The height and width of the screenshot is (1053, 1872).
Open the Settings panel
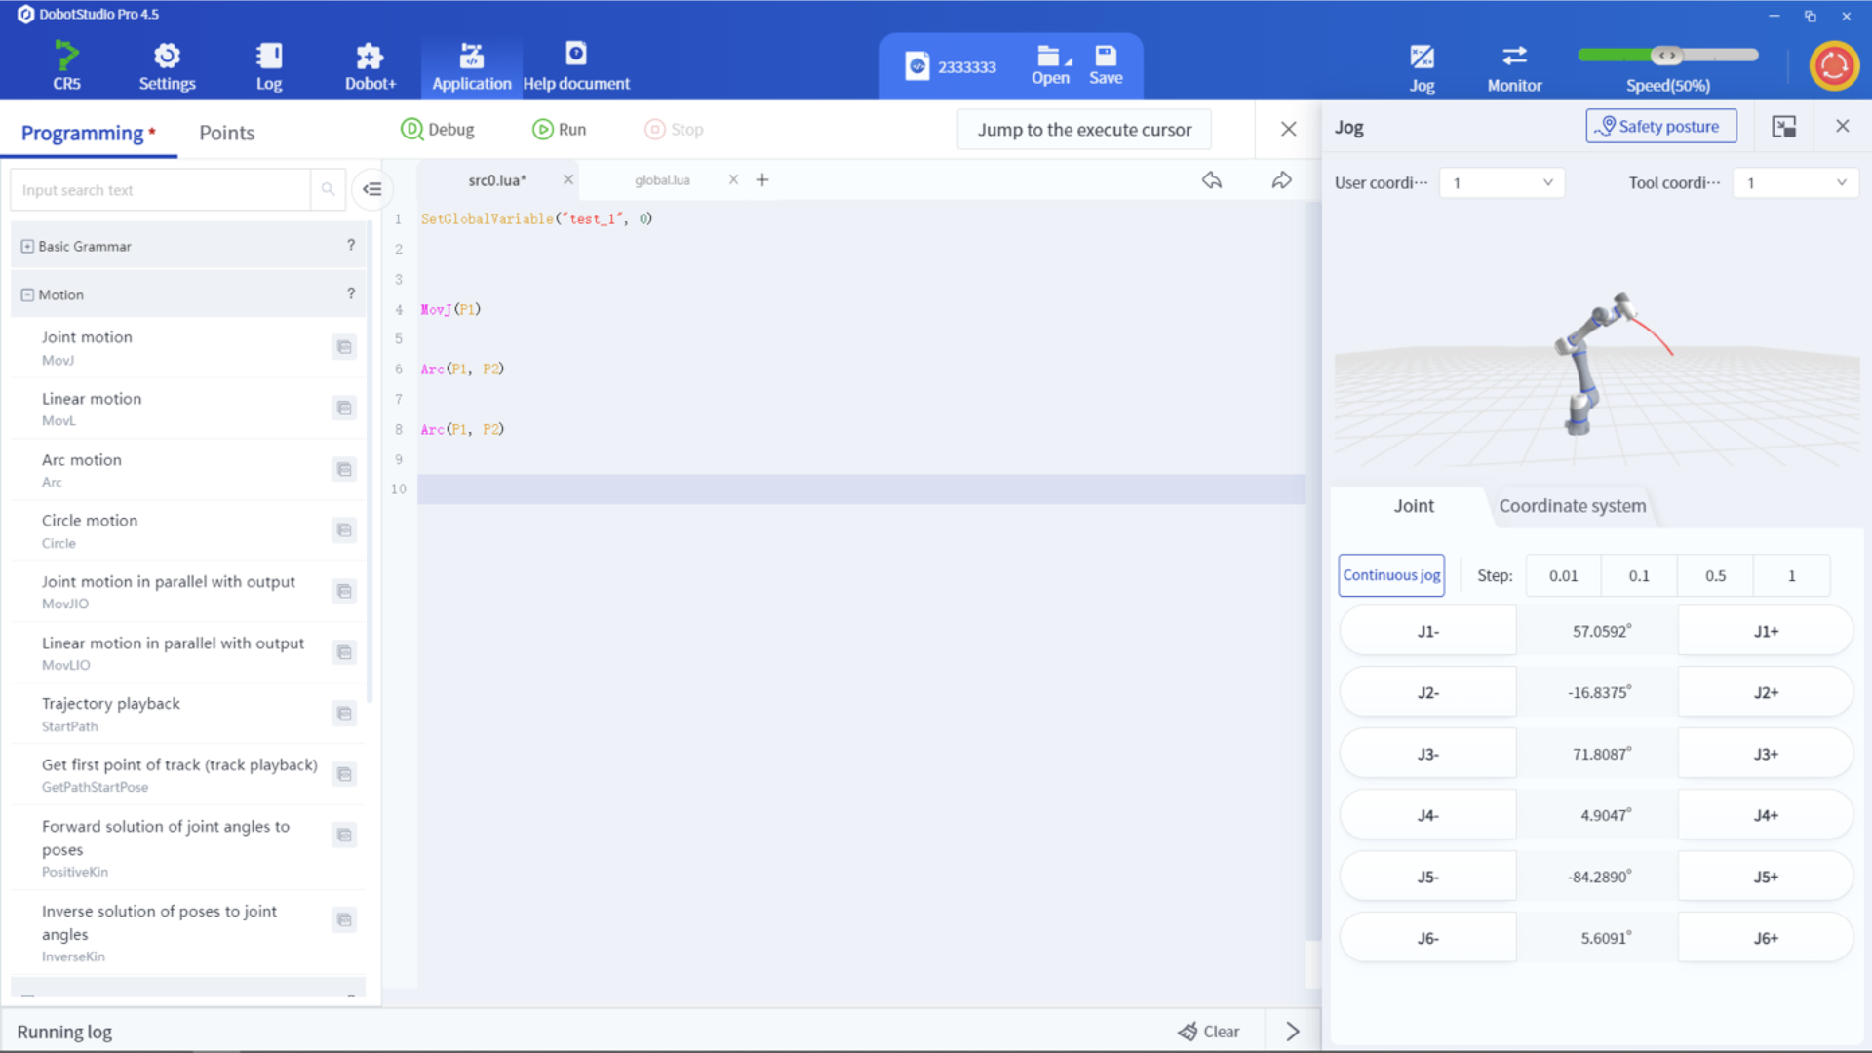(x=166, y=64)
